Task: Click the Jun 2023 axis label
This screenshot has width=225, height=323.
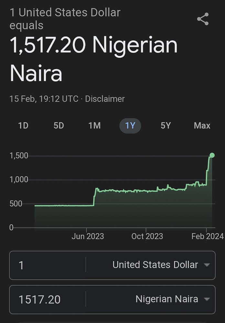Action: 88,236
